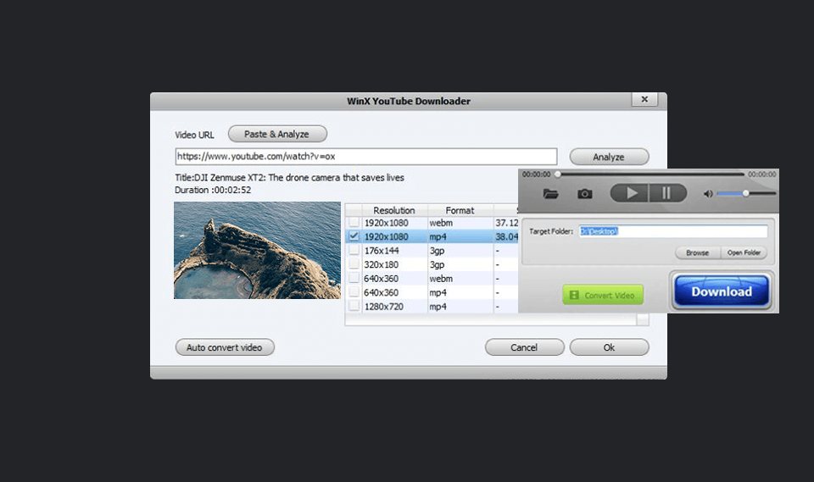Image resolution: width=814 pixels, height=482 pixels.
Task: Click the blue Download button
Action: (721, 291)
